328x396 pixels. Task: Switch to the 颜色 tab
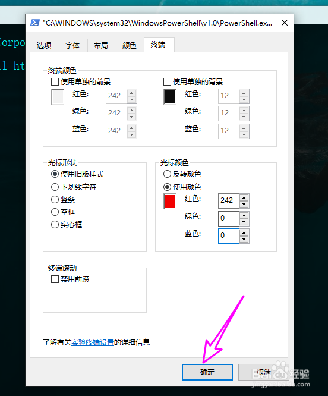(x=130, y=45)
